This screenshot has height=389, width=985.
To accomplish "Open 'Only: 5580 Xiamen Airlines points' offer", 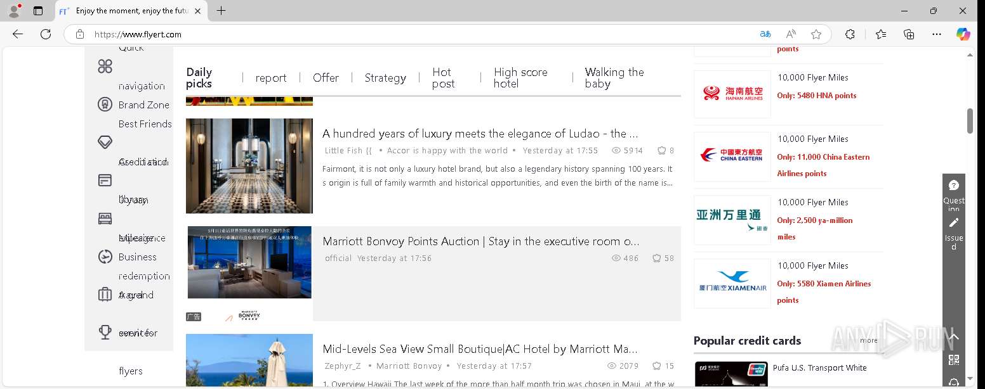I will pyautogui.click(x=824, y=292).
